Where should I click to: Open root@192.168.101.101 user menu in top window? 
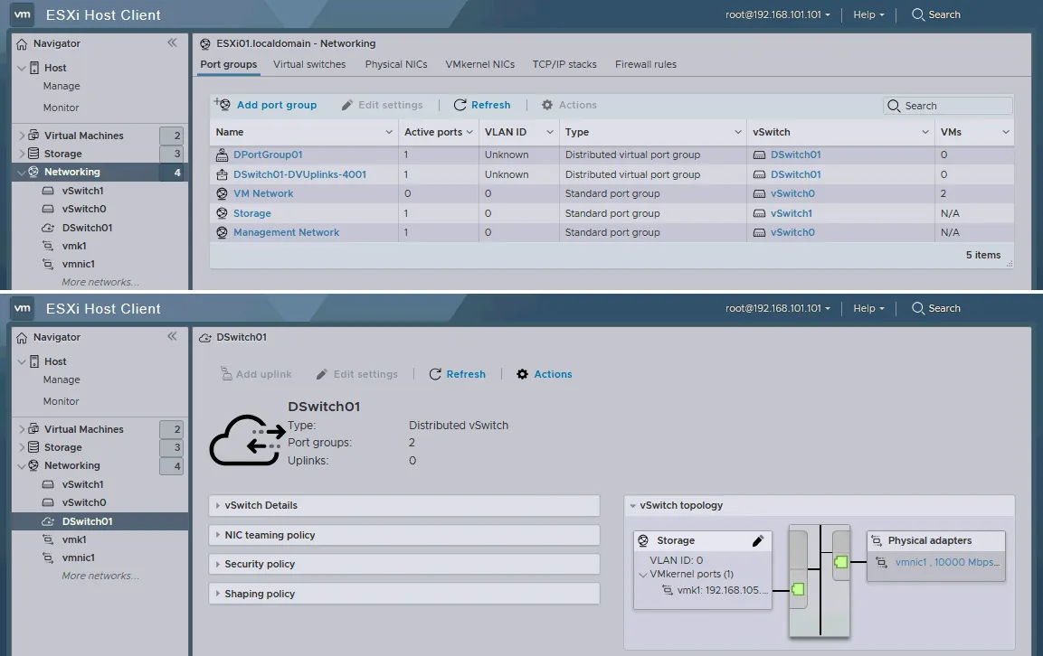(778, 14)
